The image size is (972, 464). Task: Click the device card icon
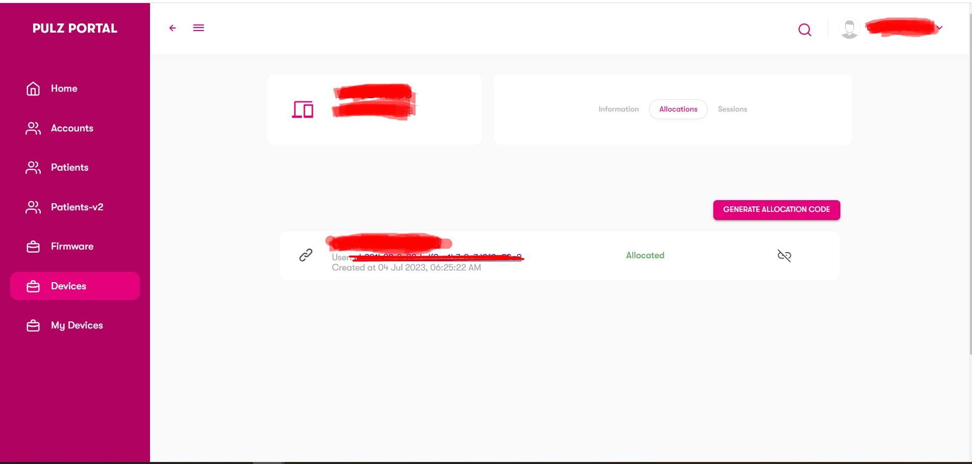click(x=303, y=110)
